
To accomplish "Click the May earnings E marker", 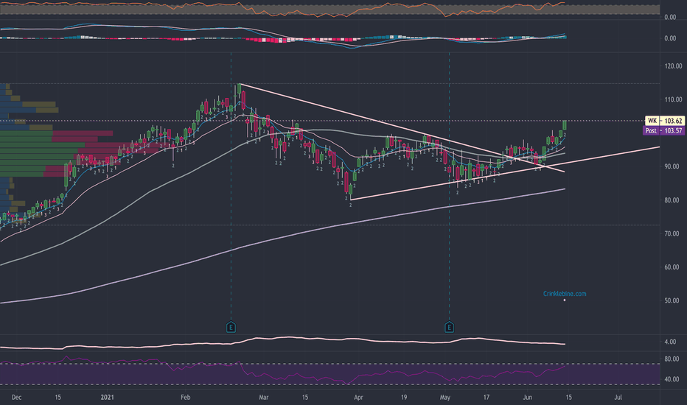I will pyautogui.click(x=449, y=327).
